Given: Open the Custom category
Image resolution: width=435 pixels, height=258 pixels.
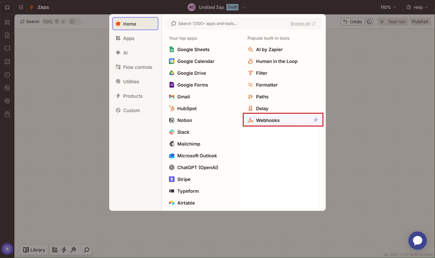Looking at the screenshot, I should [x=135, y=110].
